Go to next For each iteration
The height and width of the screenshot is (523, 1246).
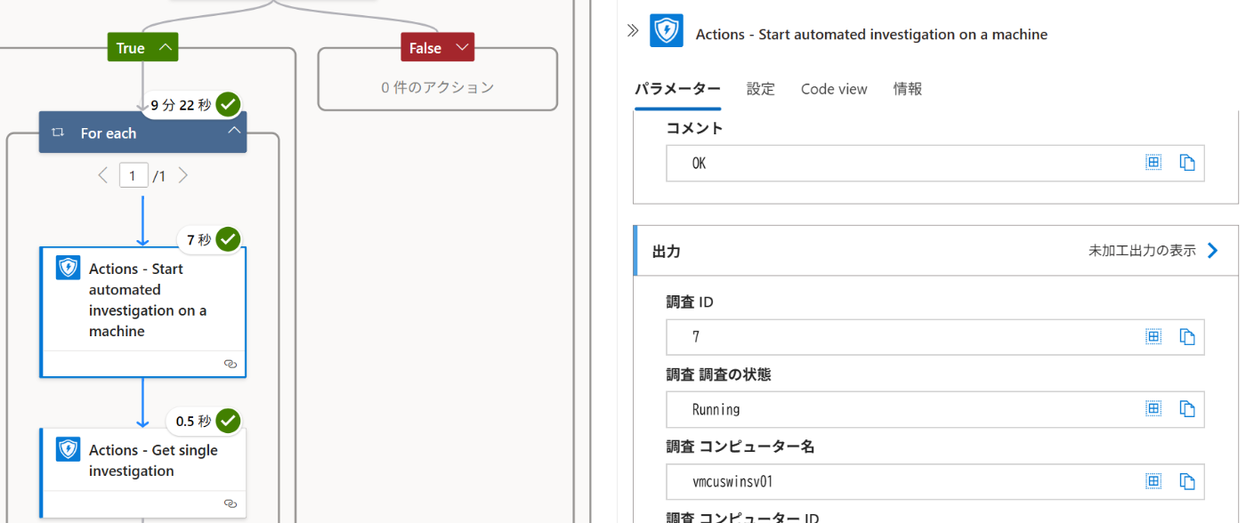(182, 175)
